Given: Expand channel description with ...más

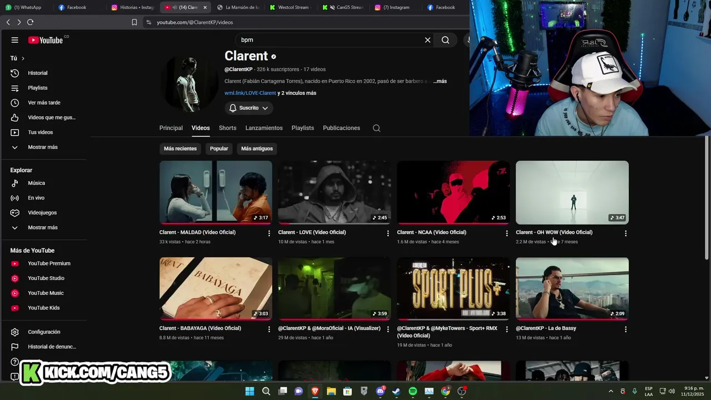Looking at the screenshot, I should [440, 81].
